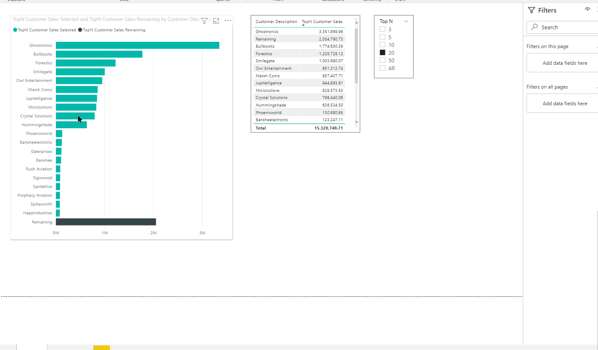Click the Customer Description column header
The image size is (598, 350).
pyautogui.click(x=276, y=22)
